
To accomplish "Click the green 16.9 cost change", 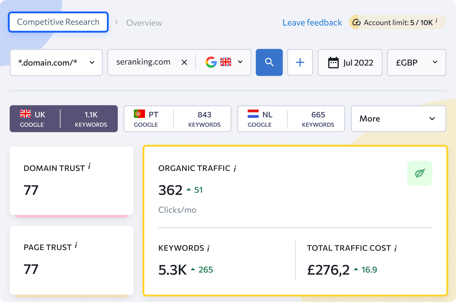I will tap(369, 270).
